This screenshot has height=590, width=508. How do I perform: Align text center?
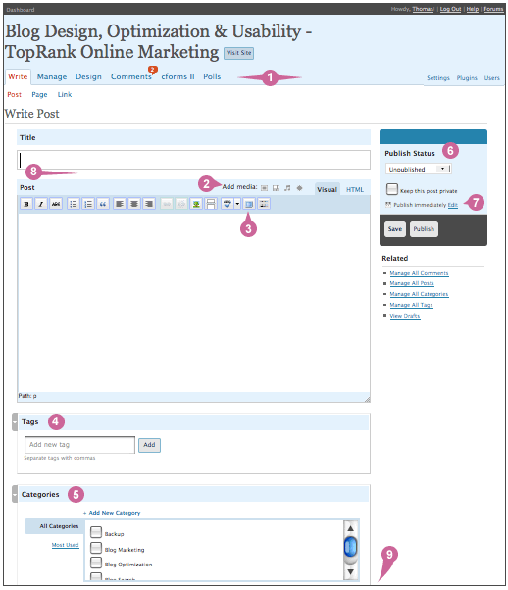[134, 204]
